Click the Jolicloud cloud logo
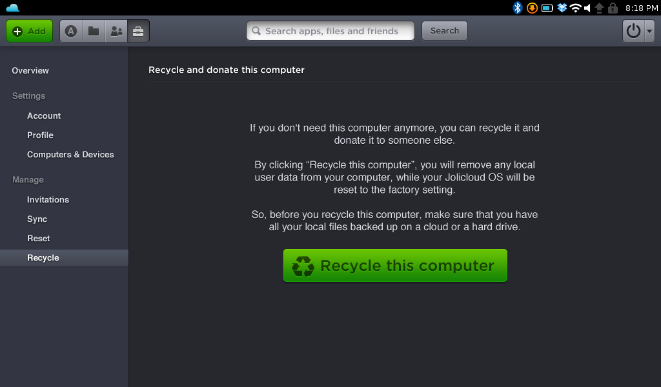The width and height of the screenshot is (661, 387). (12, 8)
